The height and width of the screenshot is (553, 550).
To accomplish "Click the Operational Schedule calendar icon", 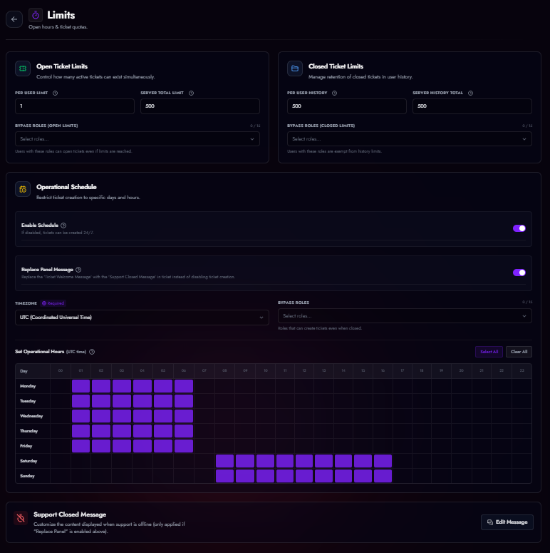I will pyautogui.click(x=23, y=189).
